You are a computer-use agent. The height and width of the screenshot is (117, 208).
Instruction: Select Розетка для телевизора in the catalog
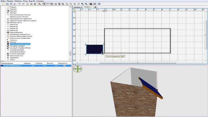point(20,38)
